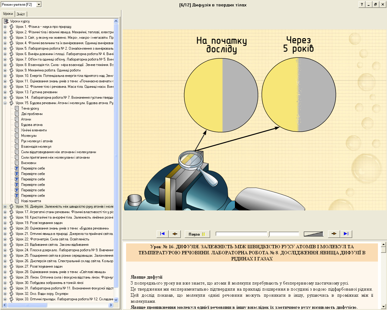Image resolution: width=387 pixels, height=310 pixels.
Task: Select Урок 16. Дифузія in the lesson tree
Action: 65,206
